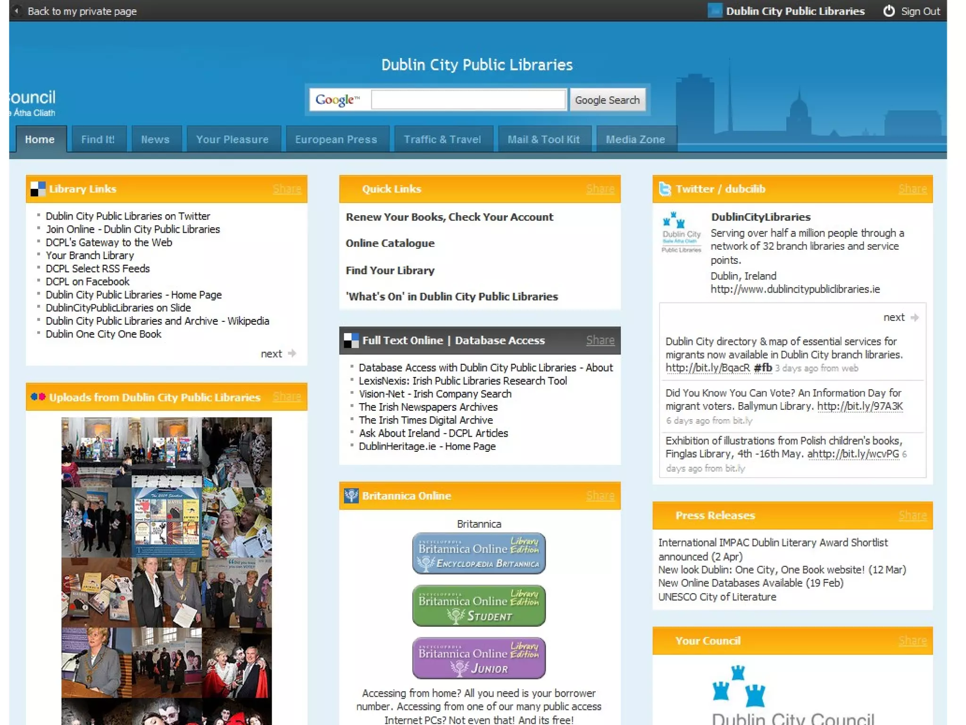Open Renew Your Books, Check Your Account link
Screen dimensions: 966x725
click(x=449, y=217)
